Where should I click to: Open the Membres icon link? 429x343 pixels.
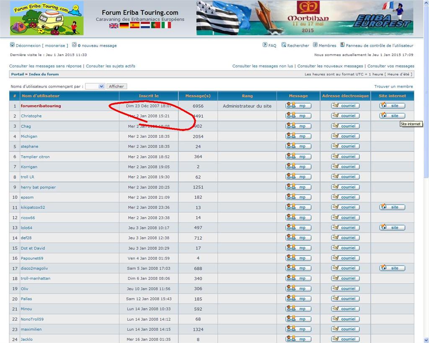315,45
